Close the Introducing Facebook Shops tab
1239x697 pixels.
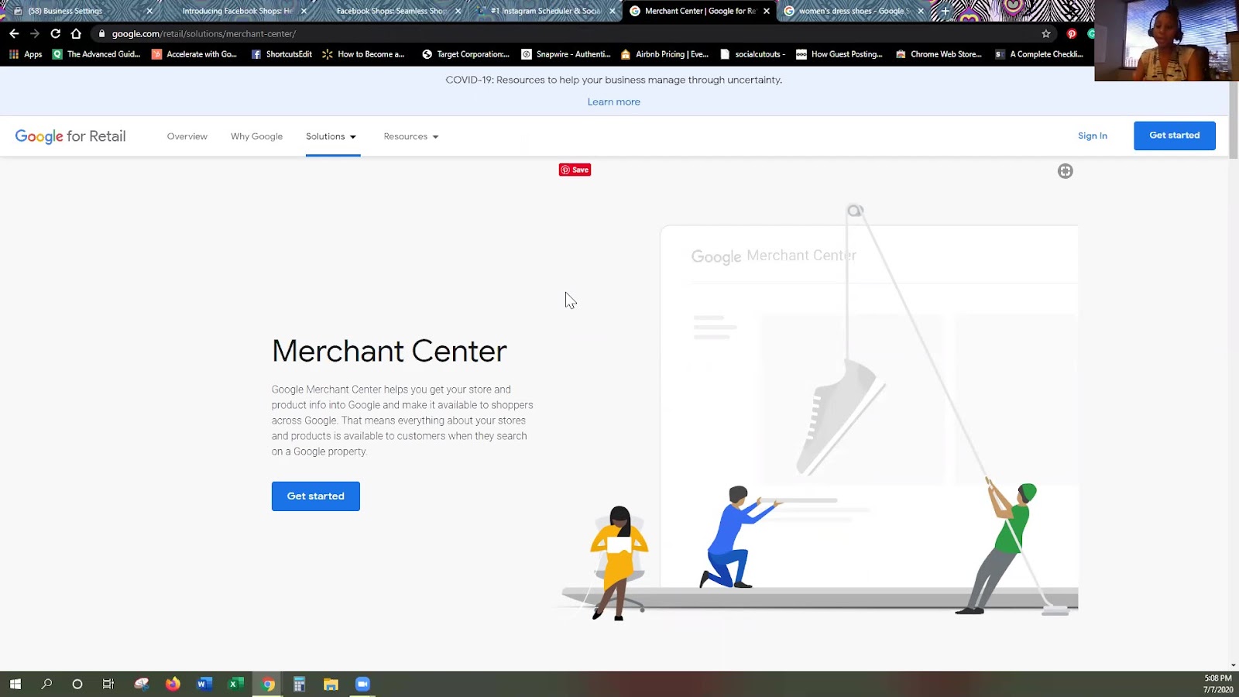(x=304, y=11)
